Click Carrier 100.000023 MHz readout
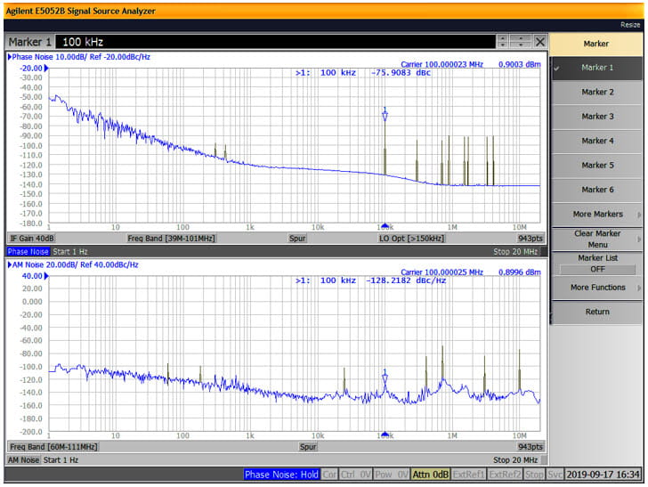 coord(441,64)
